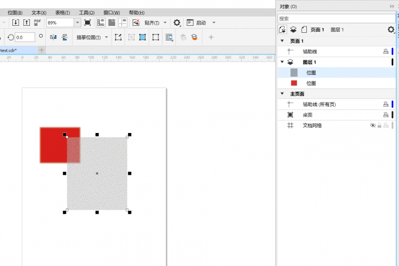Collapse the 图层 1 layer node
This screenshot has width=399, height=266.
282,62
